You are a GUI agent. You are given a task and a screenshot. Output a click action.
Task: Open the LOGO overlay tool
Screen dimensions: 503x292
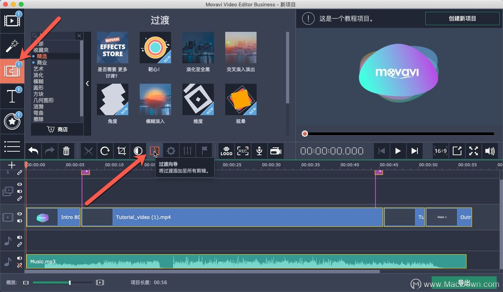226,151
